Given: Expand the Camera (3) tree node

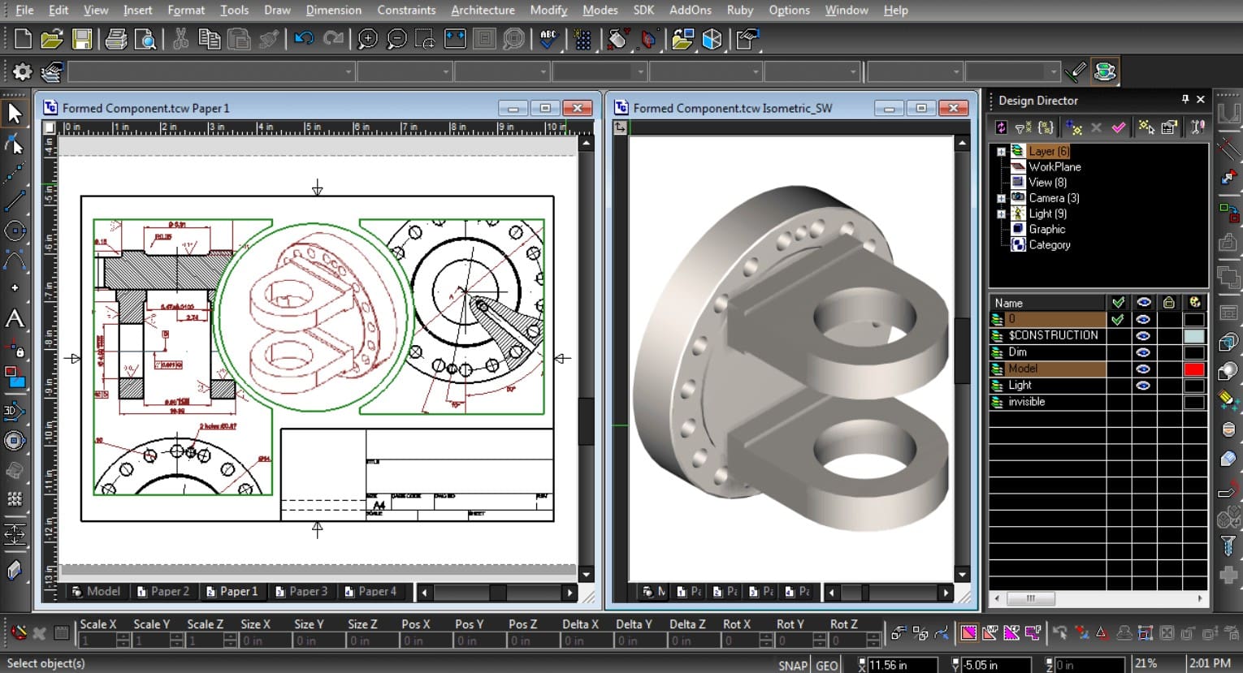Looking at the screenshot, I should (1001, 198).
